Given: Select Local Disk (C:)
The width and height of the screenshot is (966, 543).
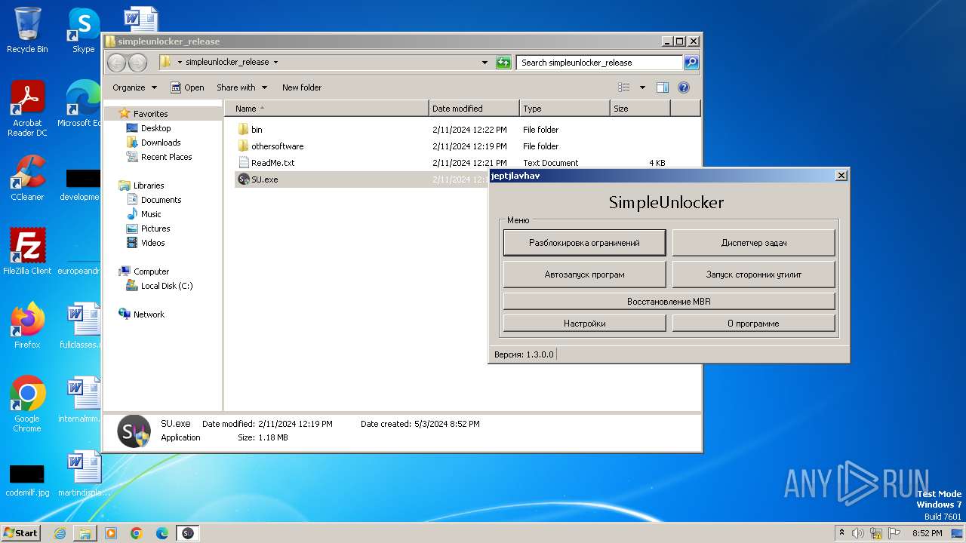Looking at the screenshot, I should tap(167, 286).
